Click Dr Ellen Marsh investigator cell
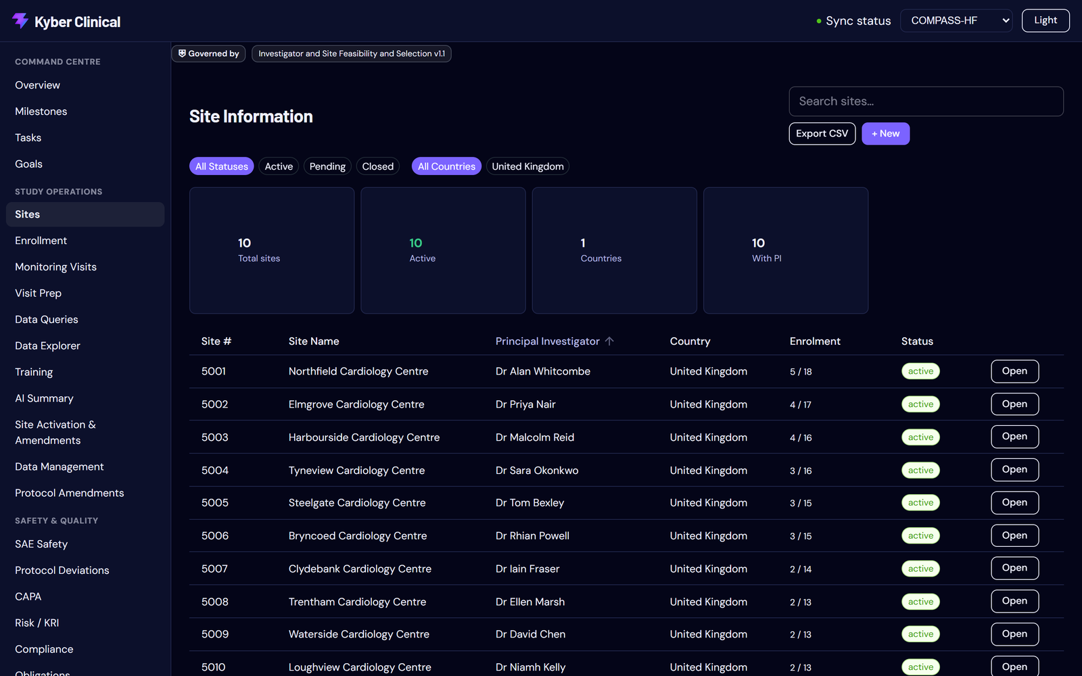The image size is (1082, 676). coord(530,602)
